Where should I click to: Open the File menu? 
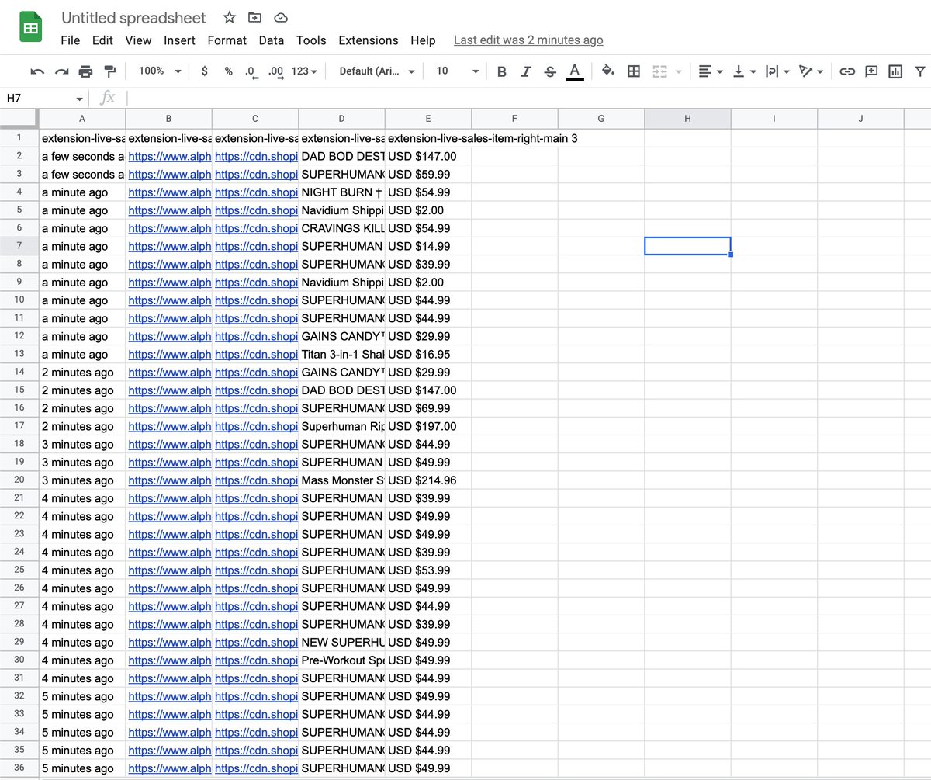tap(71, 40)
